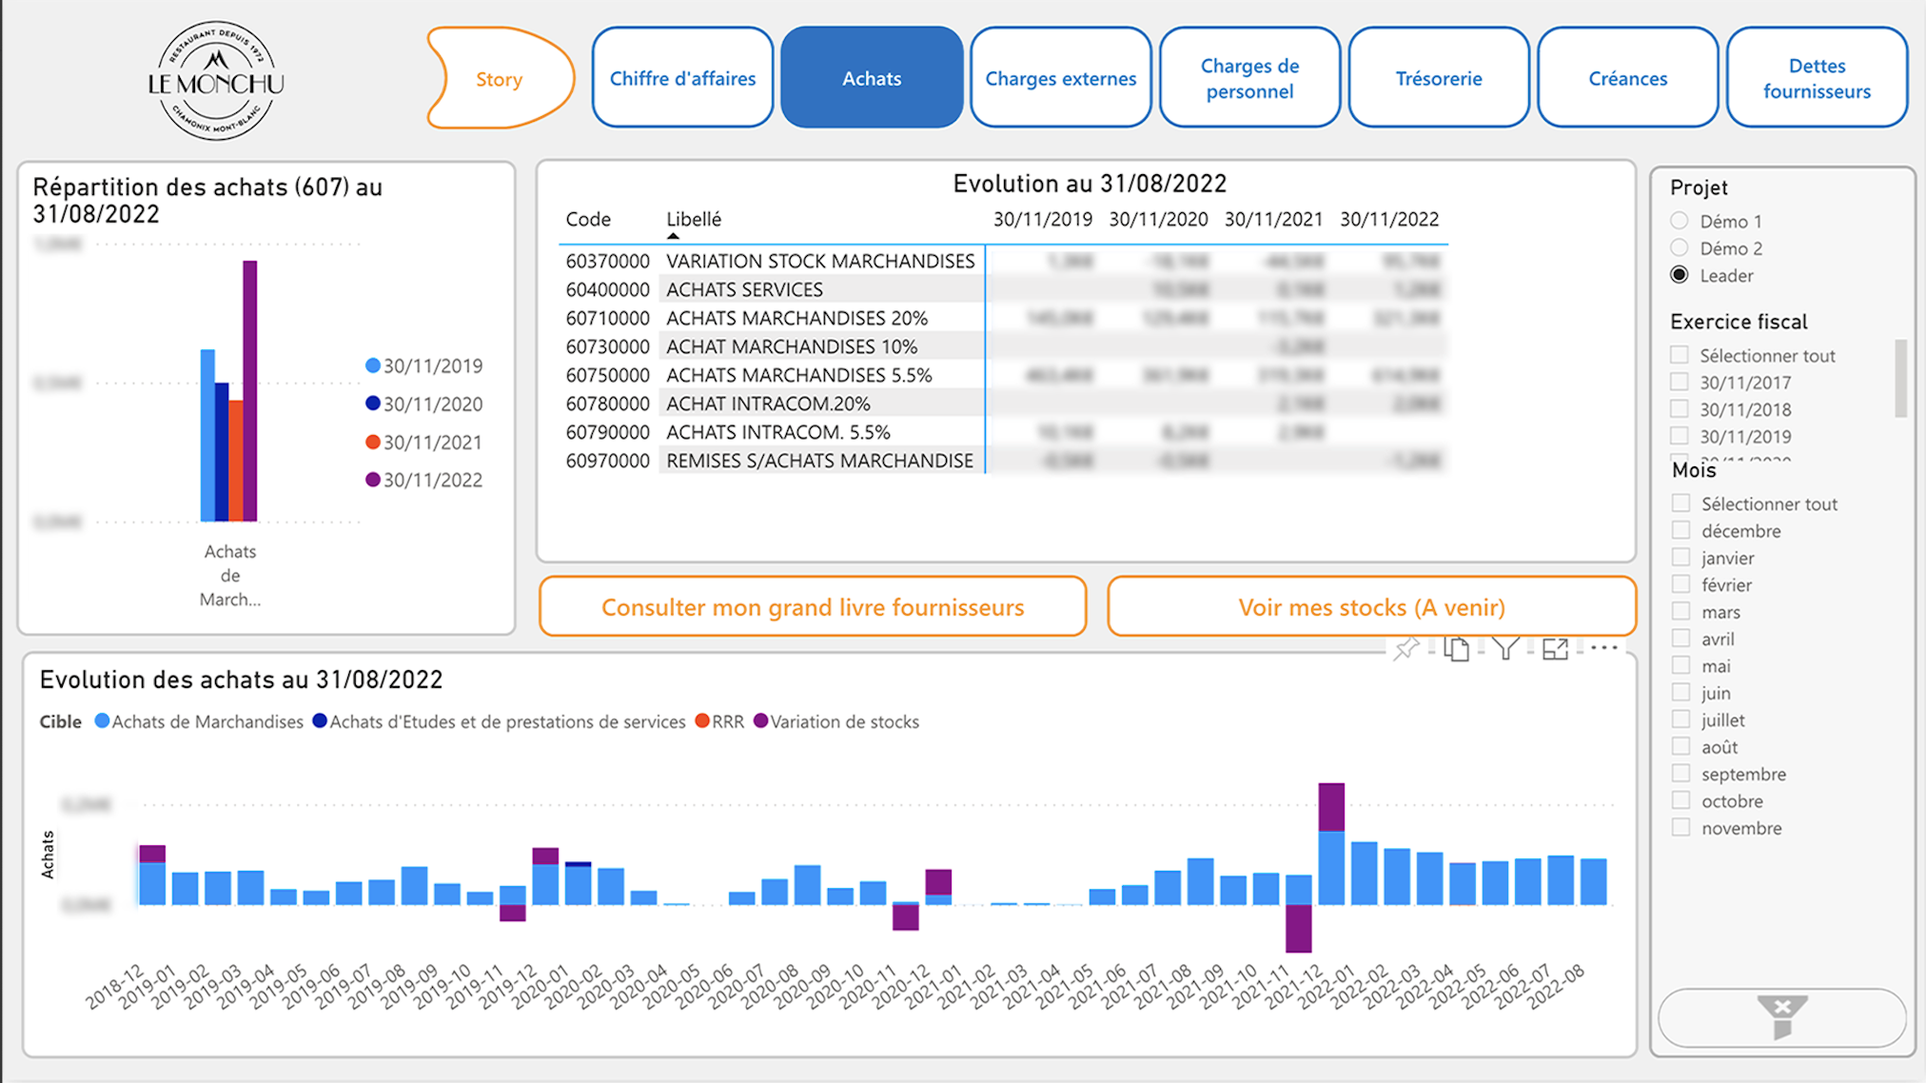Tick the février month checkbox
Image resolution: width=1926 pixels, height=1083 pixels.
1681,584
